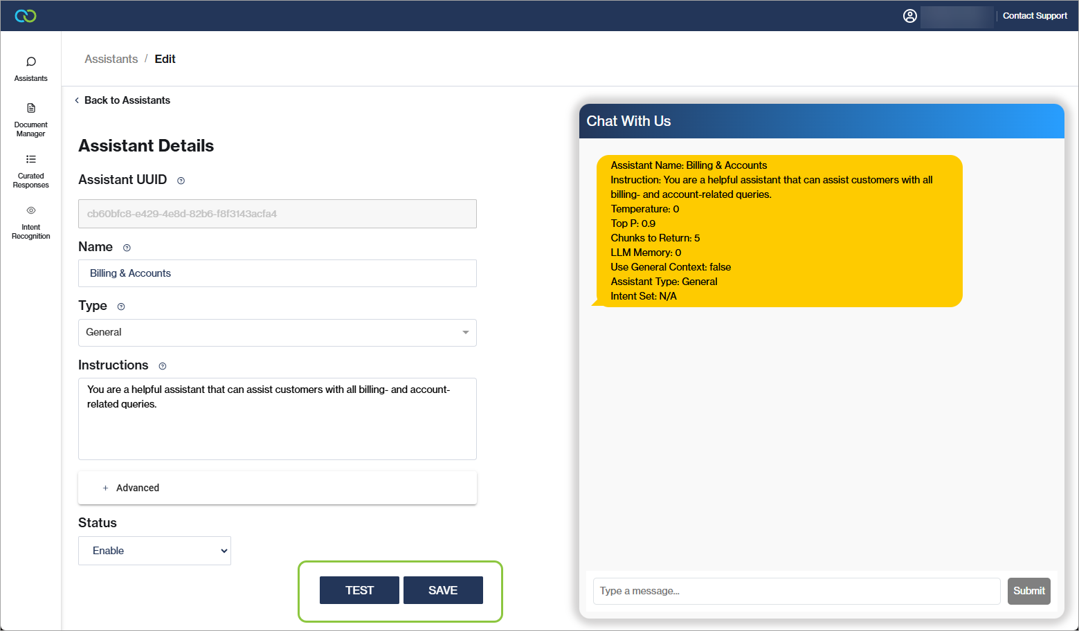The width and height of the screenshot is (1079, 631).
Task: Open the Status dropdown set to Enable
Action: pyautogui.click(x=154, y=551)
